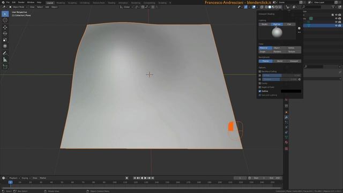Open the Object Mode dropdown
The image size is (343, 193).
coord(18,7)
